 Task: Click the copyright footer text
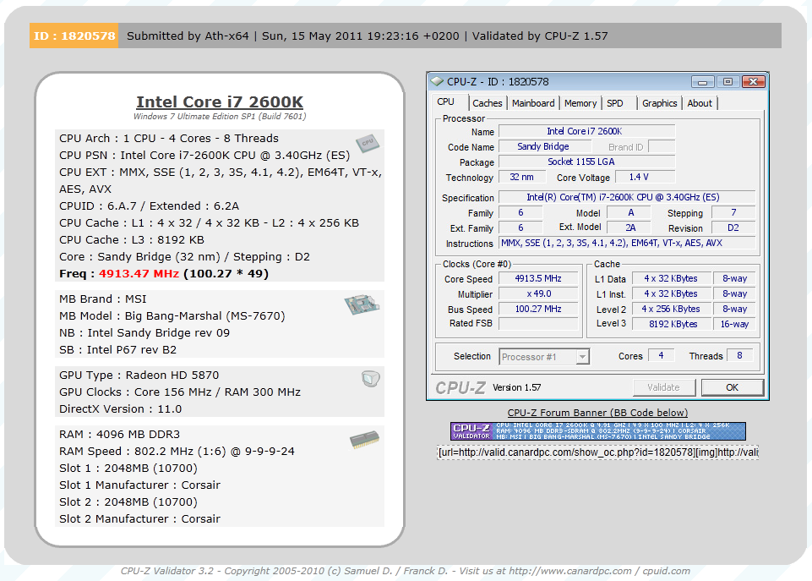[406, 571]
